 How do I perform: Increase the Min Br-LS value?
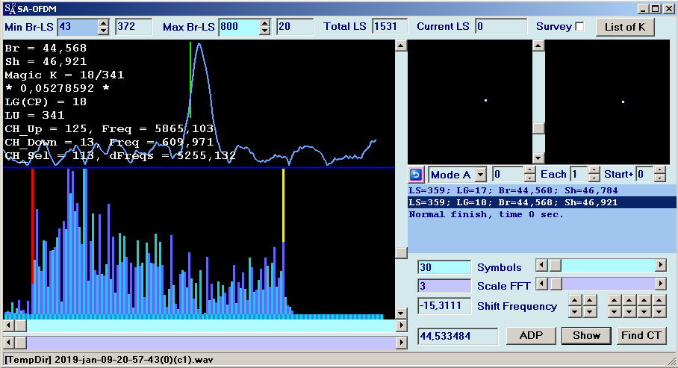coord(103,23)
